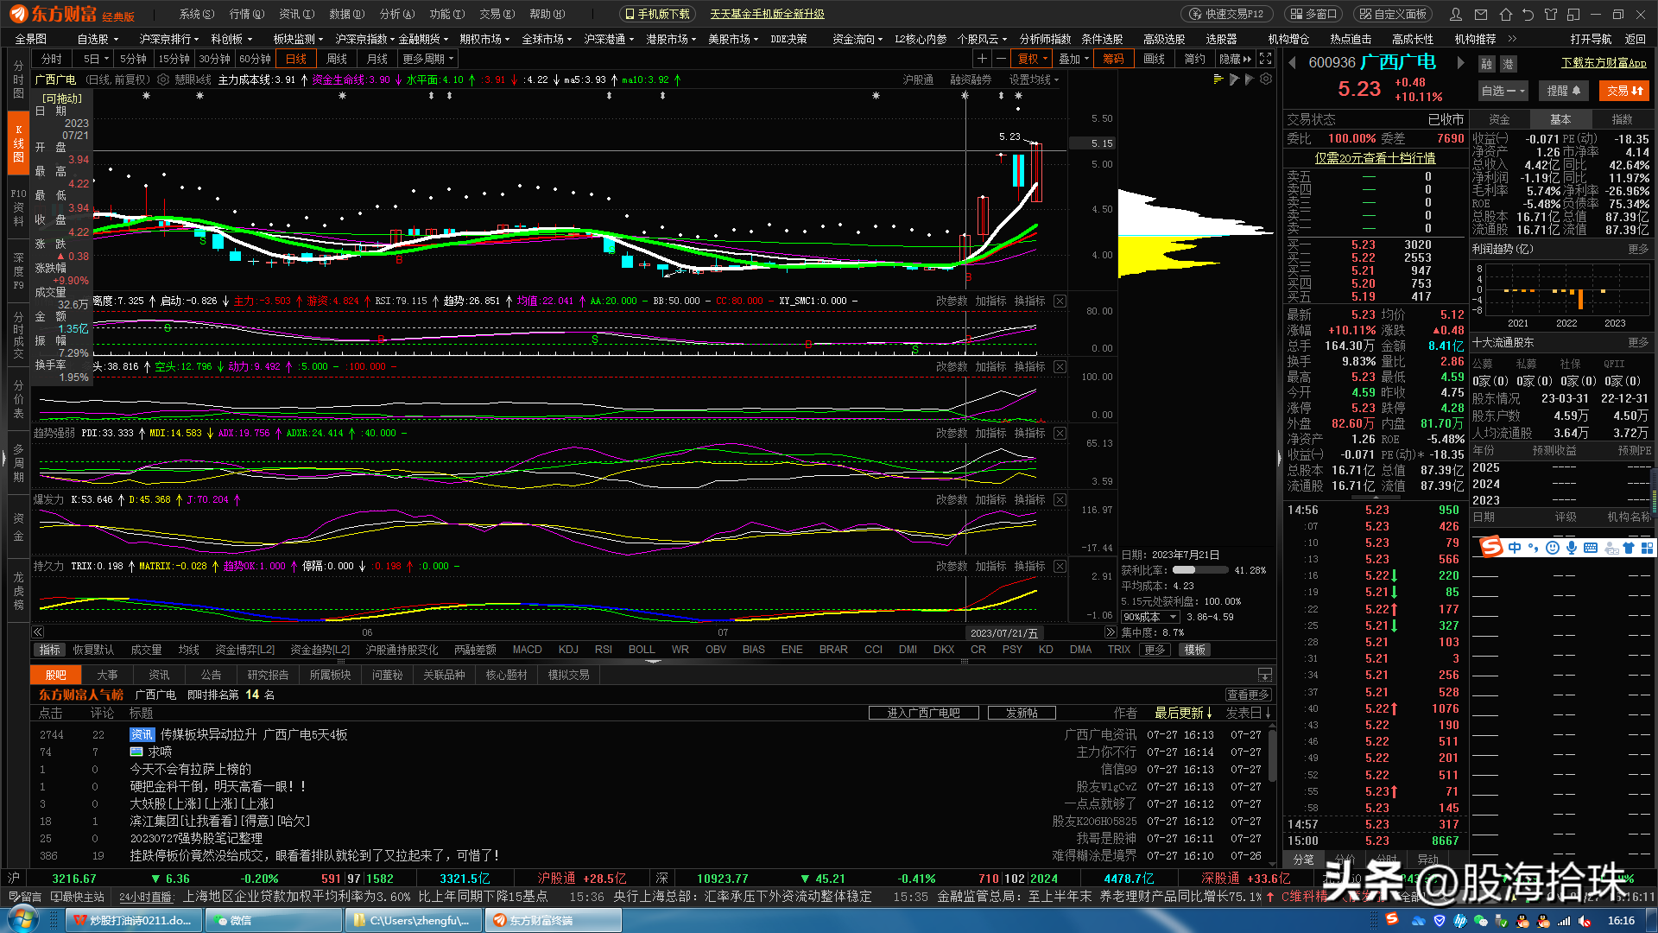Expand 自选股 navigation dropdown

[x=97, y=39]
